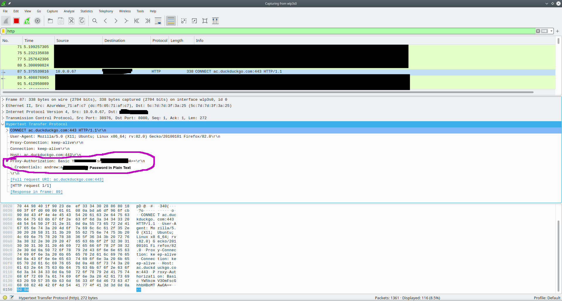The width and height of the screenshot is (562, 301).
Task: Collapse the Hypertext Transfer Protocol section
Action: click(3, 124)
